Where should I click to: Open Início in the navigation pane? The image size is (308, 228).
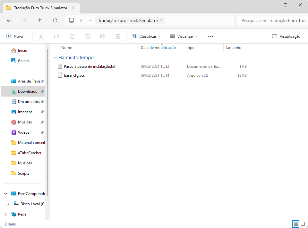pyautogui.click(x=23, y=51)
